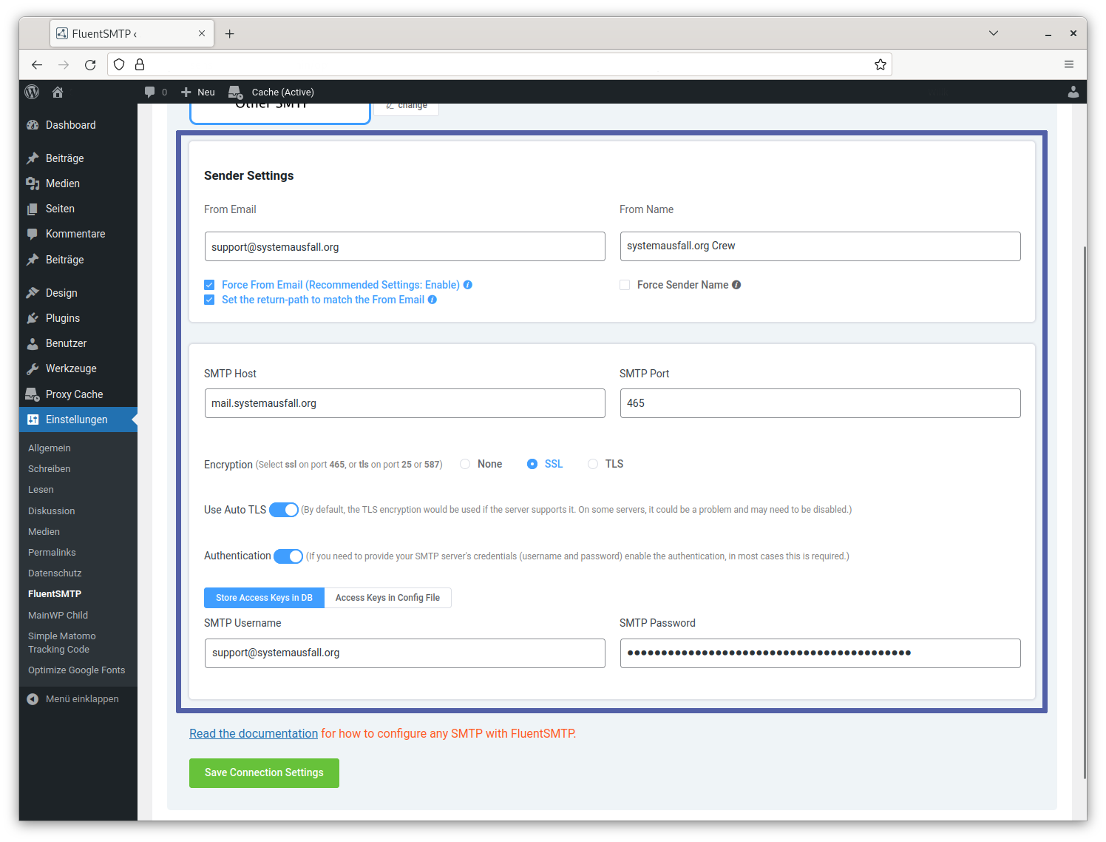Open Proxy Cache in sidebar

(78, 394)
